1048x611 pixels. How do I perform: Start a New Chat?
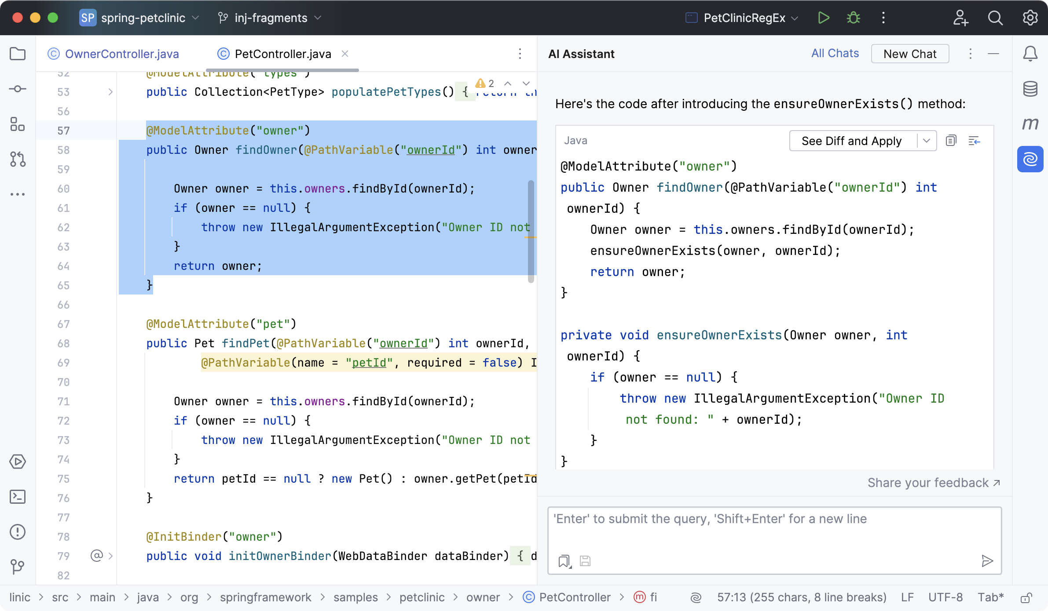tap(910, 54)
